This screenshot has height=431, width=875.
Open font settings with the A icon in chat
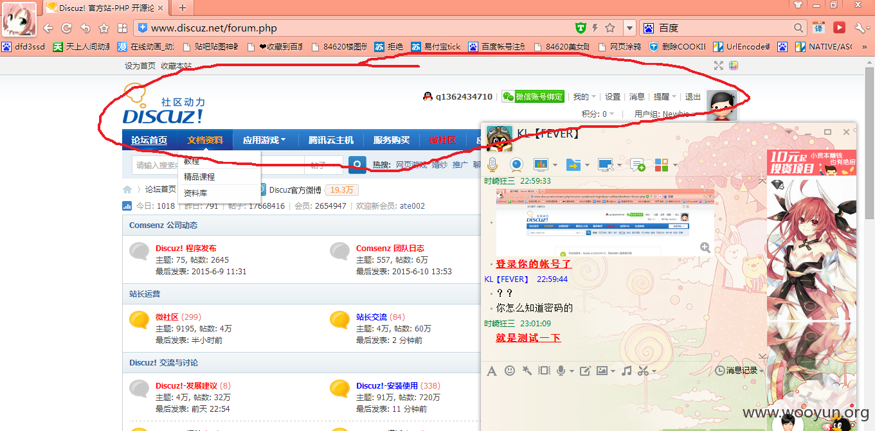pyautogui.click(x=492, y=371)
